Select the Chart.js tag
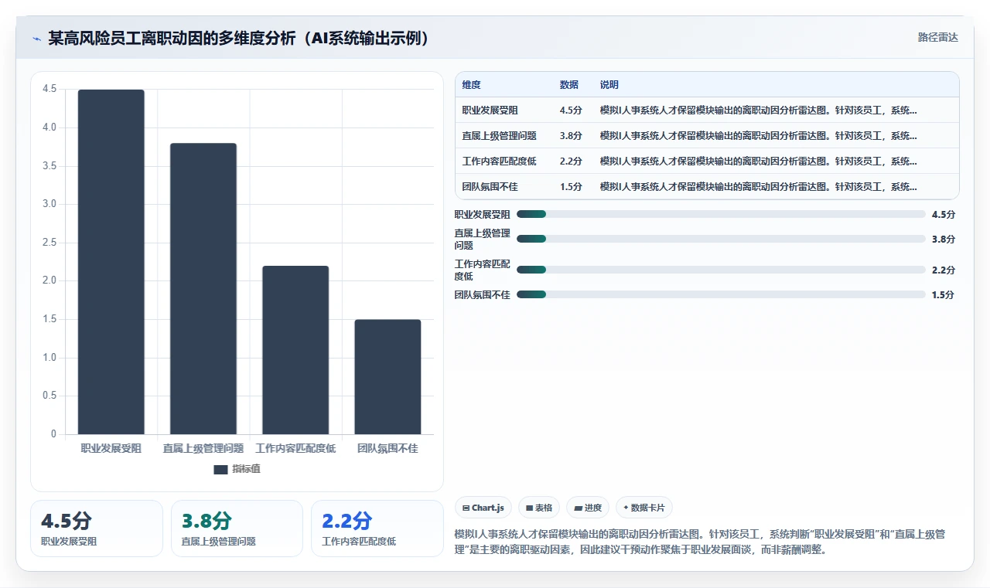Screen dimensions: 990x588 483,508
